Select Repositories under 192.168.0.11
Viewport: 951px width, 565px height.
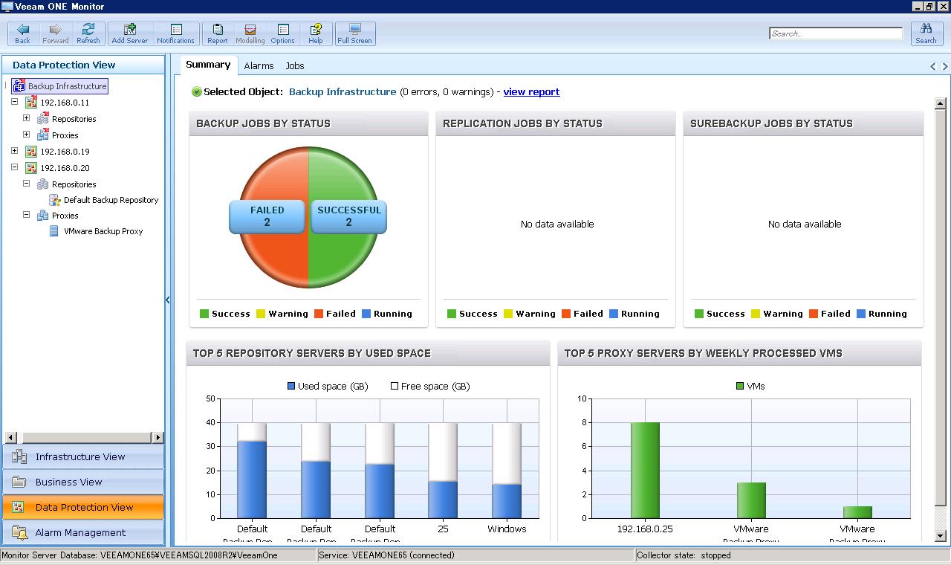(74, 119)
